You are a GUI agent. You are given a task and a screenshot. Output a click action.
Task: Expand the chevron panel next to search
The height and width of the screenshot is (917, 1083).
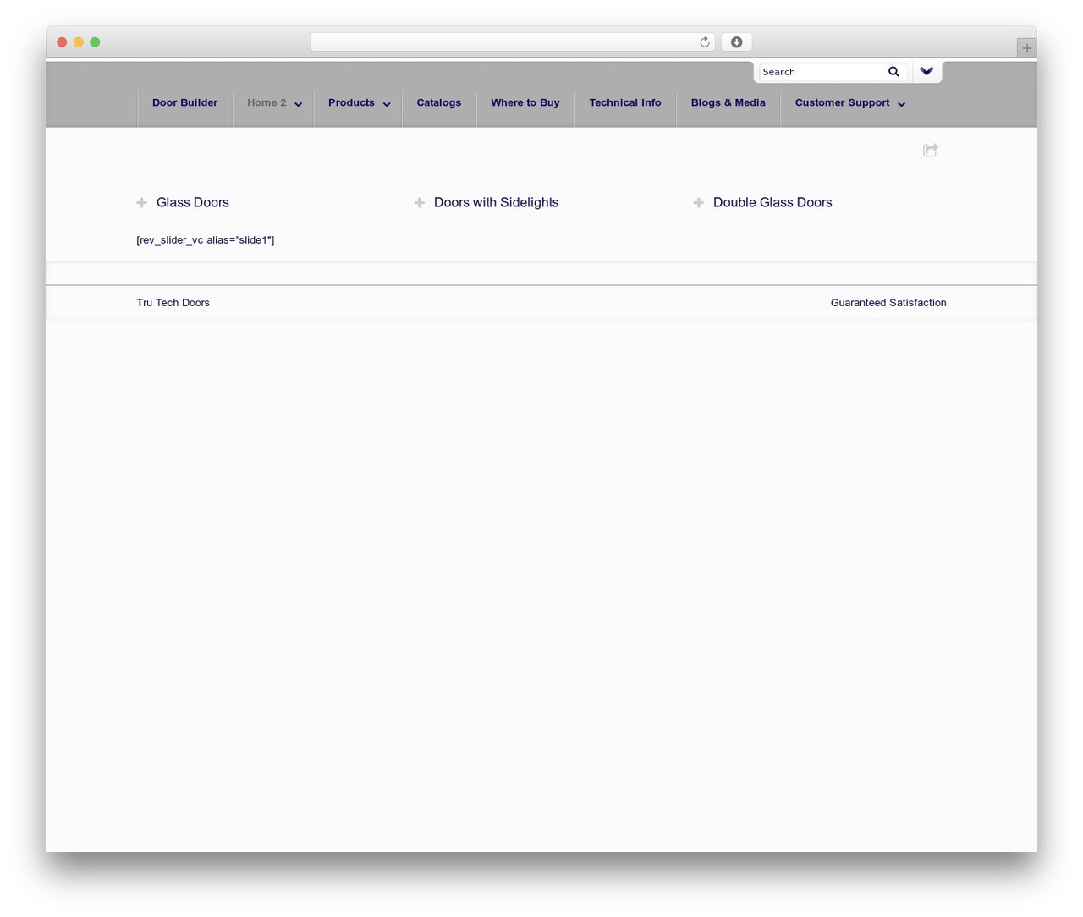coord(926,72)
